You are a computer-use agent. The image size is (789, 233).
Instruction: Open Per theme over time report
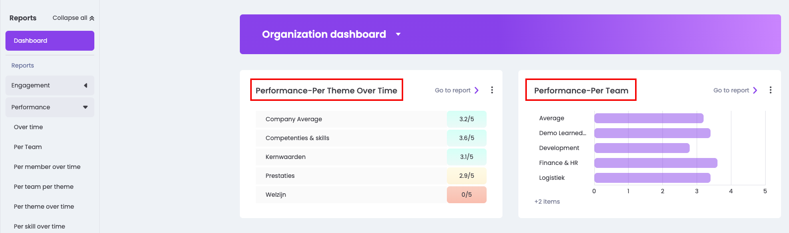tap(44, 207)
